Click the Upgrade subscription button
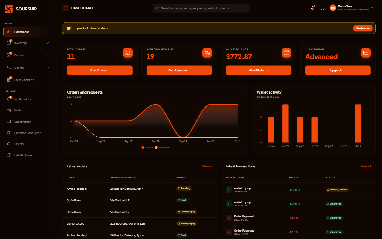382x239 pixels. 338,71
